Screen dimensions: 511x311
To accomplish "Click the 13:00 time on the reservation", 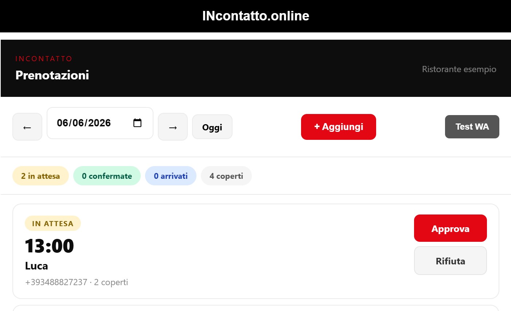I will tap(49, 246).
